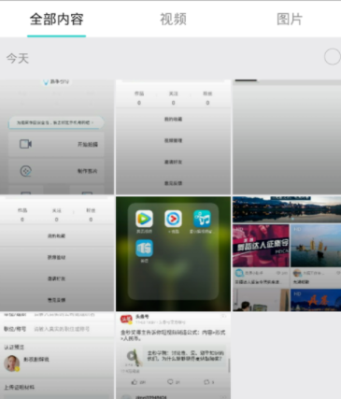Toggle the 今天 select-all circle
Image resolution: width=341 pixels, height=399 pixels.
click(x=332, y=57)
